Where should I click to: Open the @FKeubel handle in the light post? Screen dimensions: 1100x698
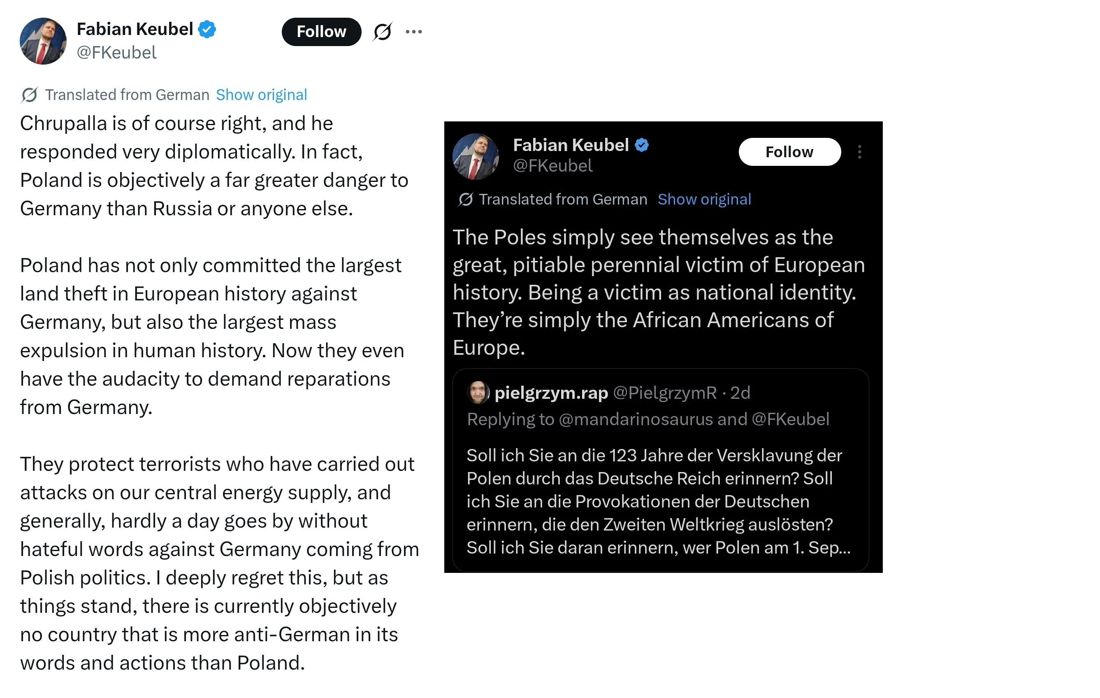[x=116, y=53]
